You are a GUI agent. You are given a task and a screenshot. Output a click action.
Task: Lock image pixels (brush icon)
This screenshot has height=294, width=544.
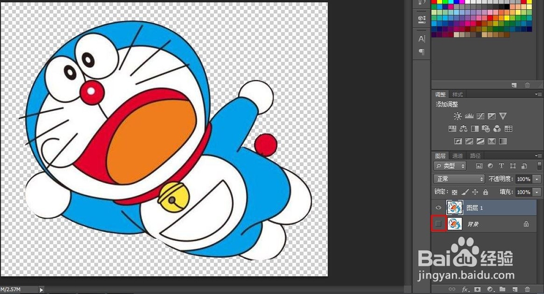click(465, 192)
